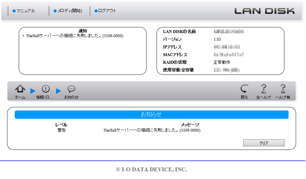
Task: Click the MACアドレス label
Action: coord(175,55)
